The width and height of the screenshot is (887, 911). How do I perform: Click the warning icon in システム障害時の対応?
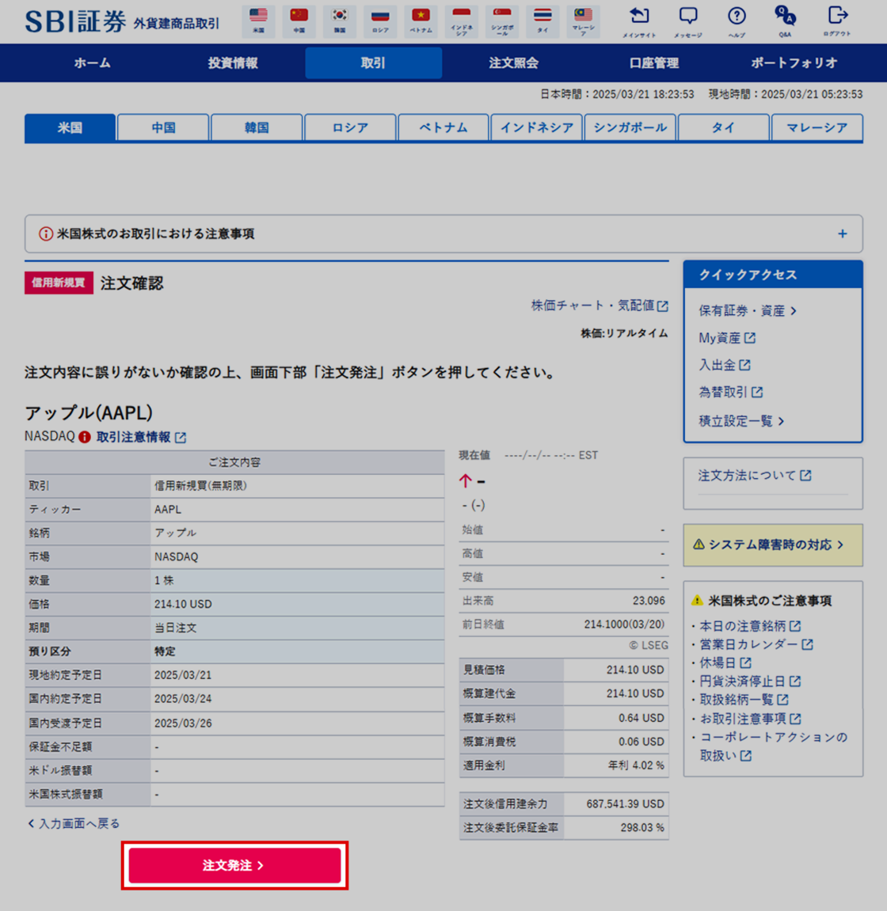pyautogui.click(x=699, y=545)
